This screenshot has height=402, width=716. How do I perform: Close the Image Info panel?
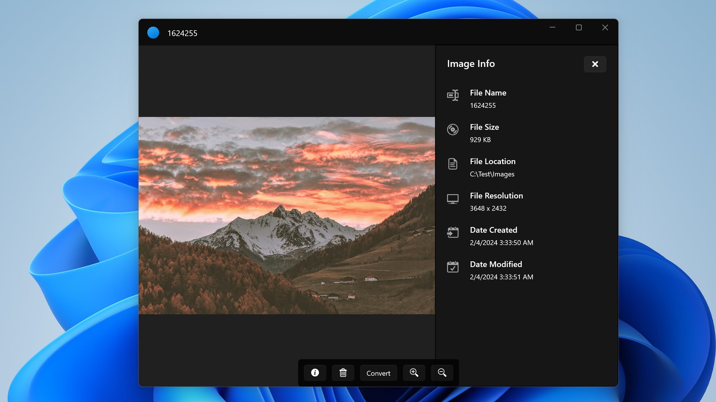[595, 64]
